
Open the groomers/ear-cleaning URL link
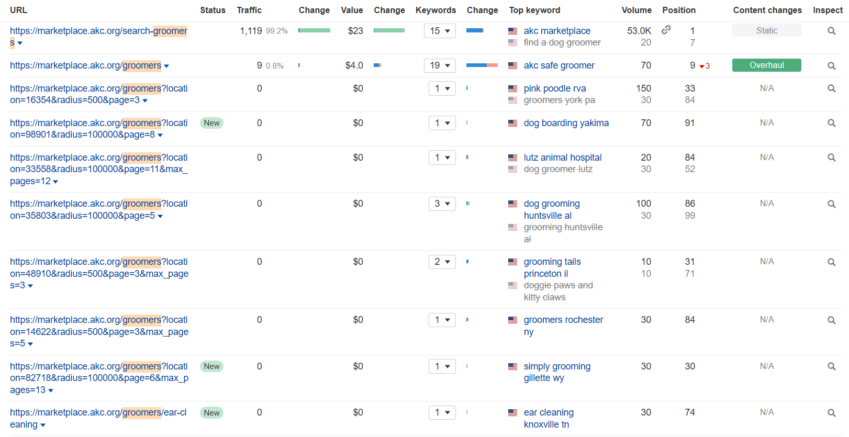coord(98,419)
